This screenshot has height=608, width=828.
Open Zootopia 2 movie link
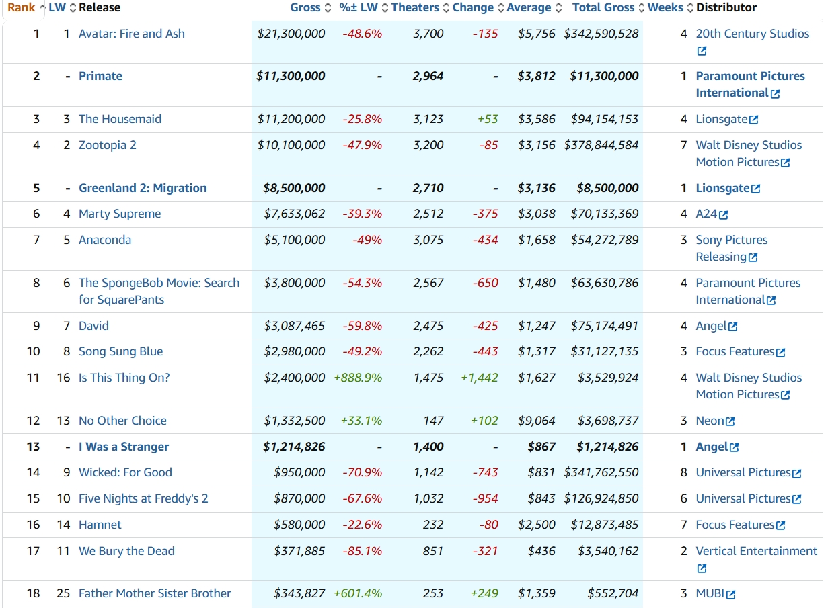pyautogui.click(x=108, y=145)
